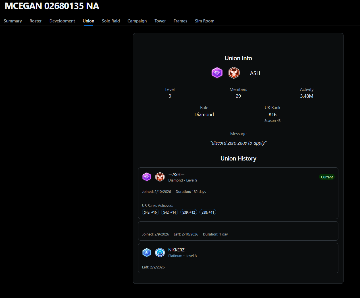
Task: Click the Season 43 label
Action: [272, 121]
